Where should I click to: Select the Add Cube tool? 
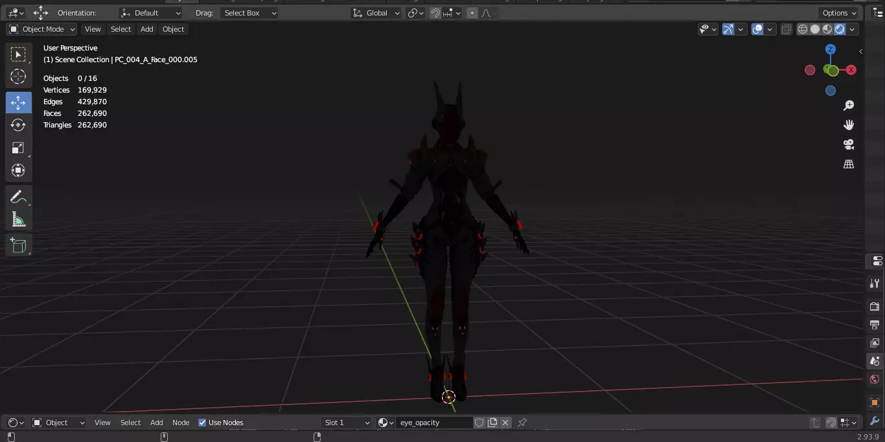pos(18,245)
